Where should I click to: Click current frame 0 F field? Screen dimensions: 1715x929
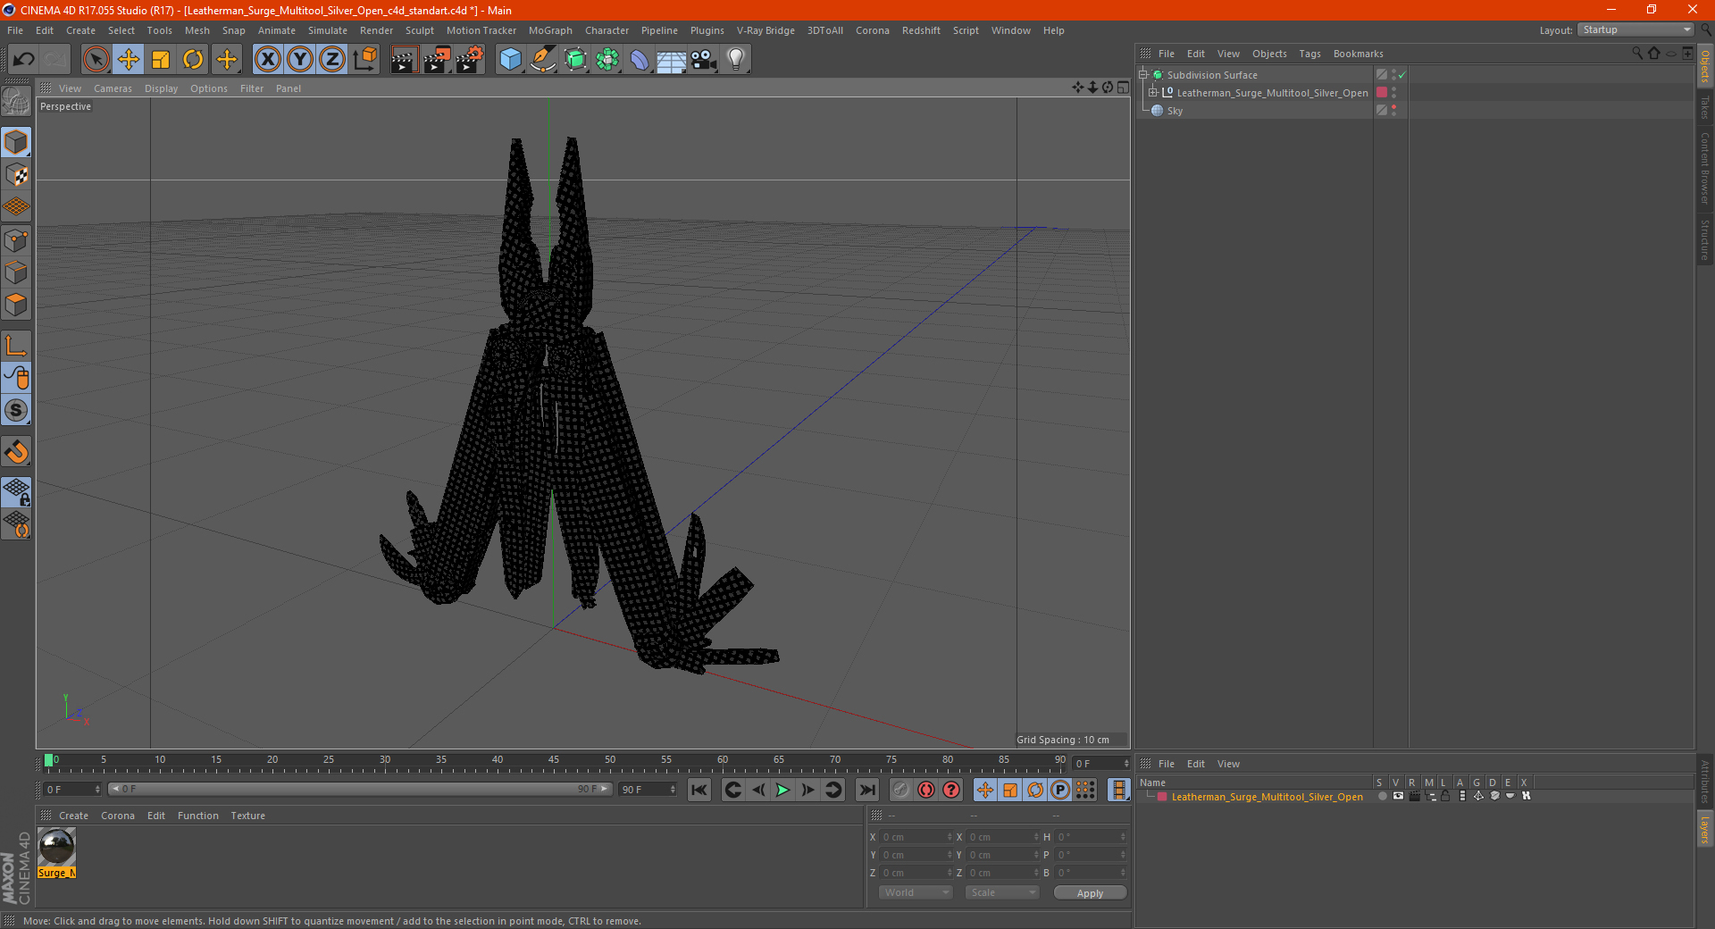point(72,789)
